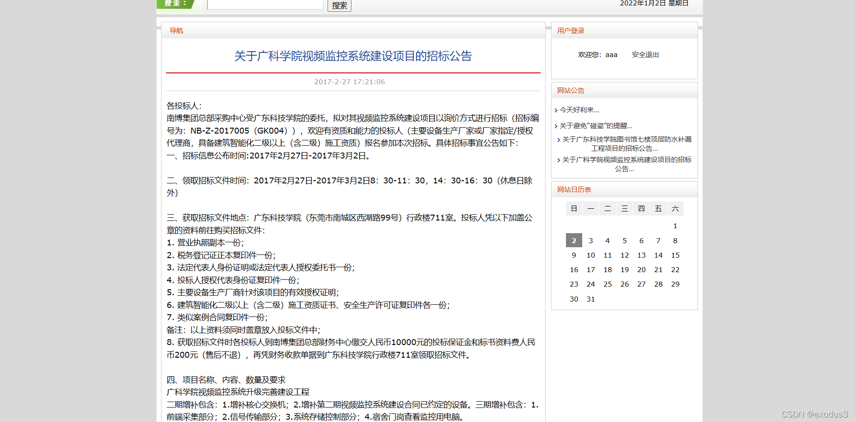Screen dimensions: 855x422
Task: Open the 今天好利来 announcement
Action: pos(579,110)
